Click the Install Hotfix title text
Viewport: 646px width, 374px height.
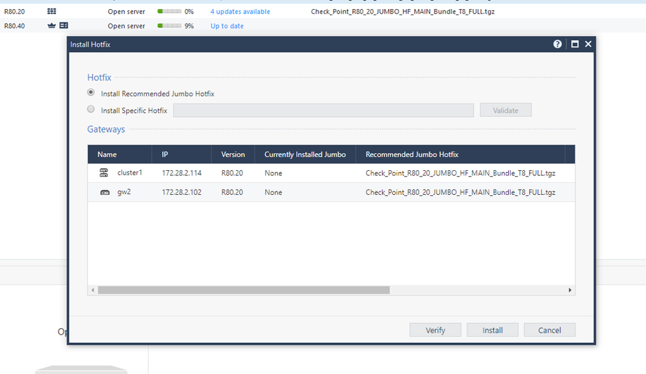coord(91,45)
